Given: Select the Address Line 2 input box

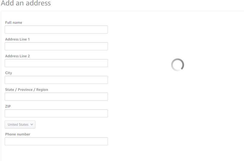Looking at the screenshot, I should [56, 63].
